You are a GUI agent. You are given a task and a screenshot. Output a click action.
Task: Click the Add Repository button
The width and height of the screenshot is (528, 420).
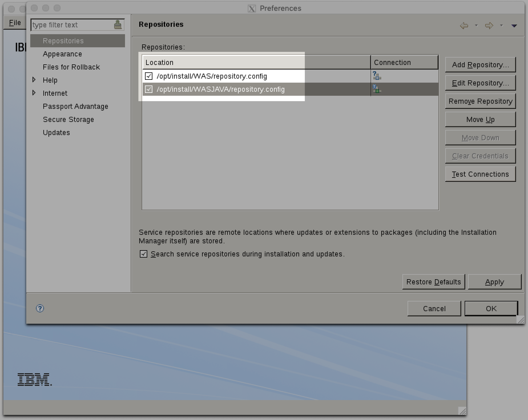[480, 65]
